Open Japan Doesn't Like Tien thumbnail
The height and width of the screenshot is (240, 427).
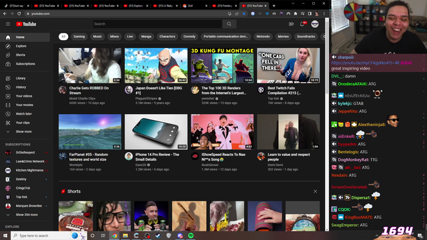tap(156, 65)
